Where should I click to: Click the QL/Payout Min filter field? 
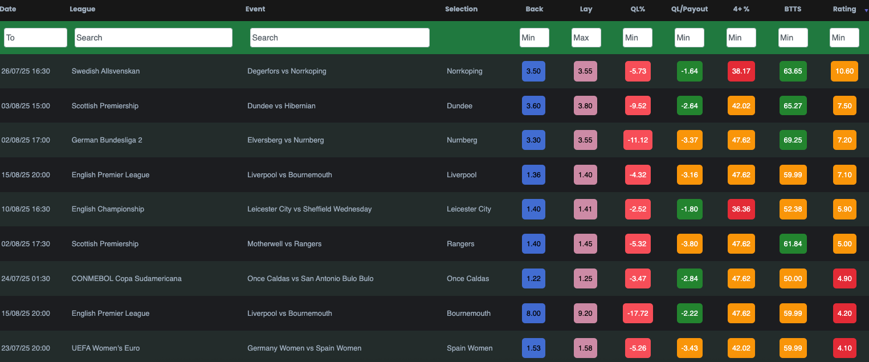click(690, 38)
